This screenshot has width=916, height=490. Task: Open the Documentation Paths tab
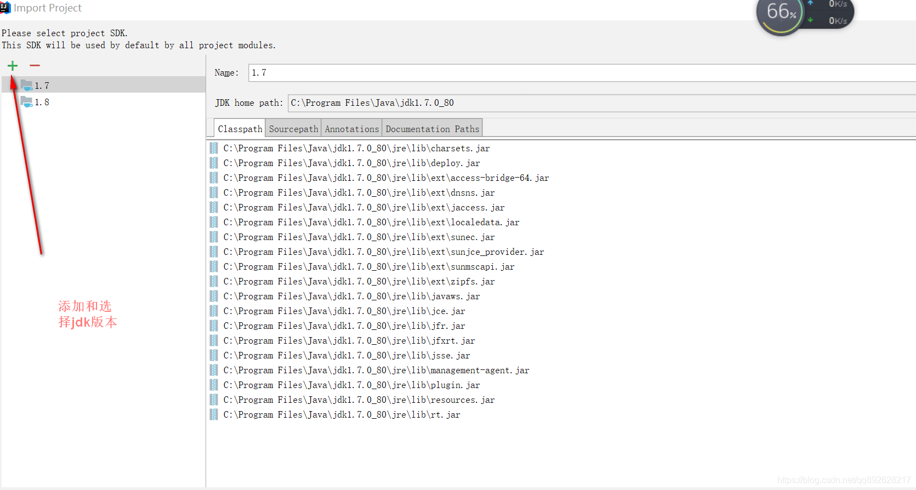pos(432,129)
